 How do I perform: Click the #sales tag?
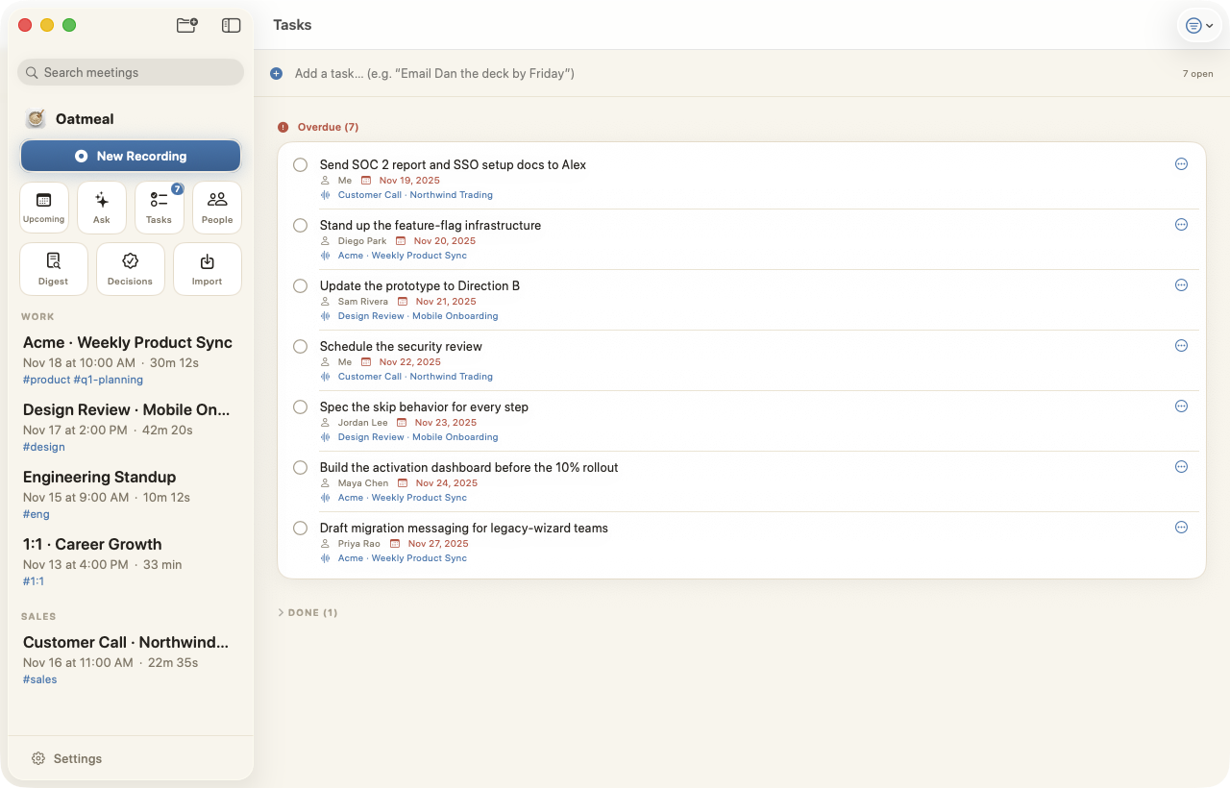click(x=40, y=679)
